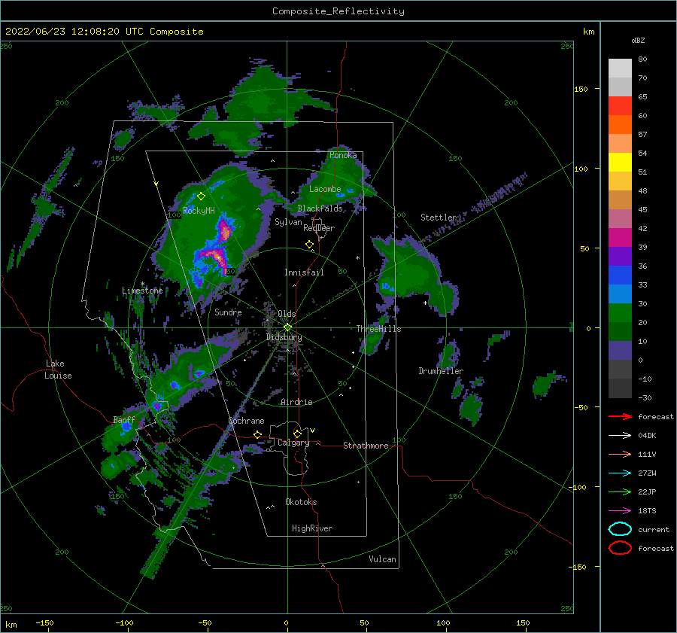This screenshot has width=677, height=633.
Task: Click the HighRiver town label
Action: (x=312, y=528)
